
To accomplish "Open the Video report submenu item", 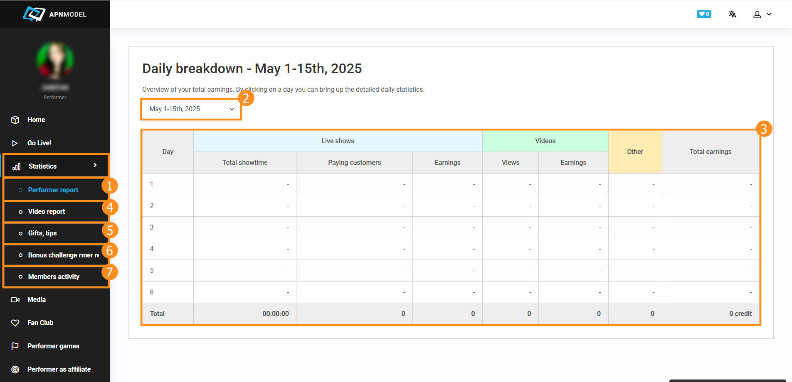I will (47, 212).
